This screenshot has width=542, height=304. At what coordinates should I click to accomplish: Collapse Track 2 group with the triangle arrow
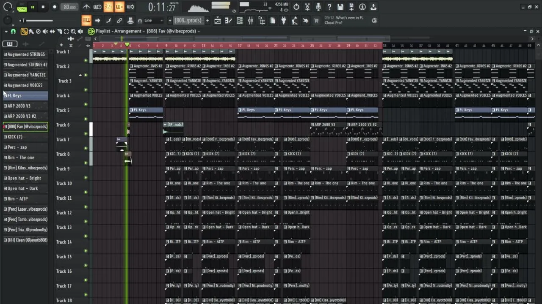80,75
